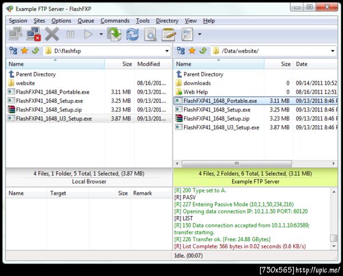The height and width of the screenshot is (276, 343).
Task: Click the log line '227 Entering Passive Mode'
Action: [234, 204]
